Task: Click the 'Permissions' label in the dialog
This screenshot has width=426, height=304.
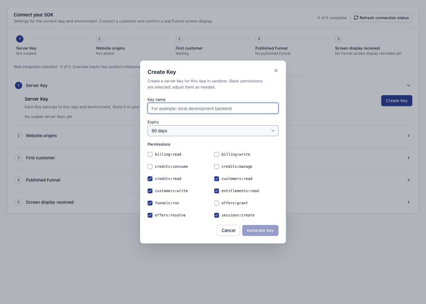Action: tap(159, 144)
